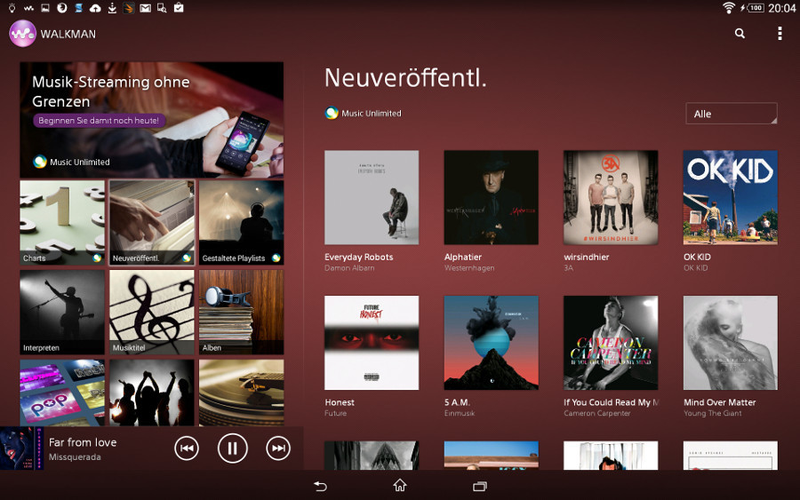Open the Honest album cover
The height and width of the screenshot is (500, 800).
pyautogui.click(x=372, y=343)
